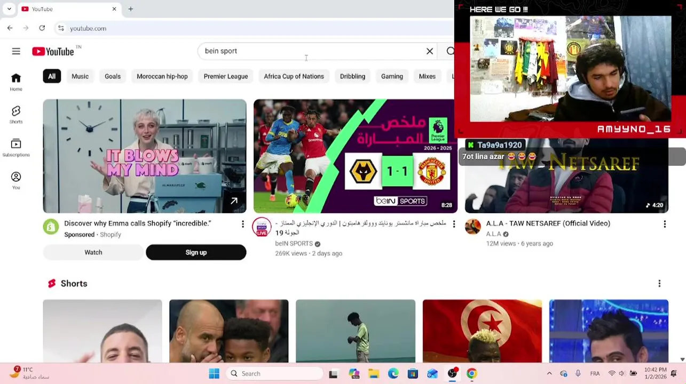686x384 pixels.
Task: Open the A.L.A channel name link
Action: 493,234
